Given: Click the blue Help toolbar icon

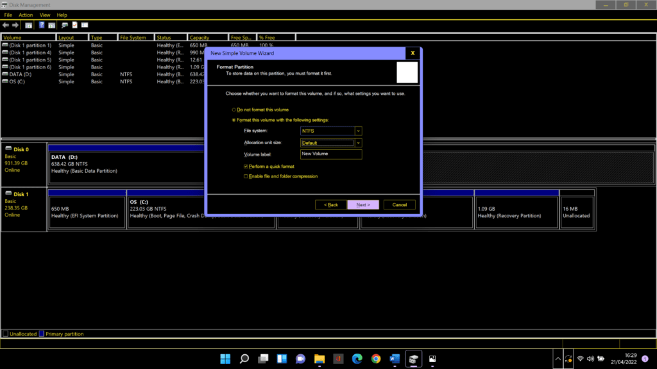Looking at the screenshot, I should [x=42, y=25].
